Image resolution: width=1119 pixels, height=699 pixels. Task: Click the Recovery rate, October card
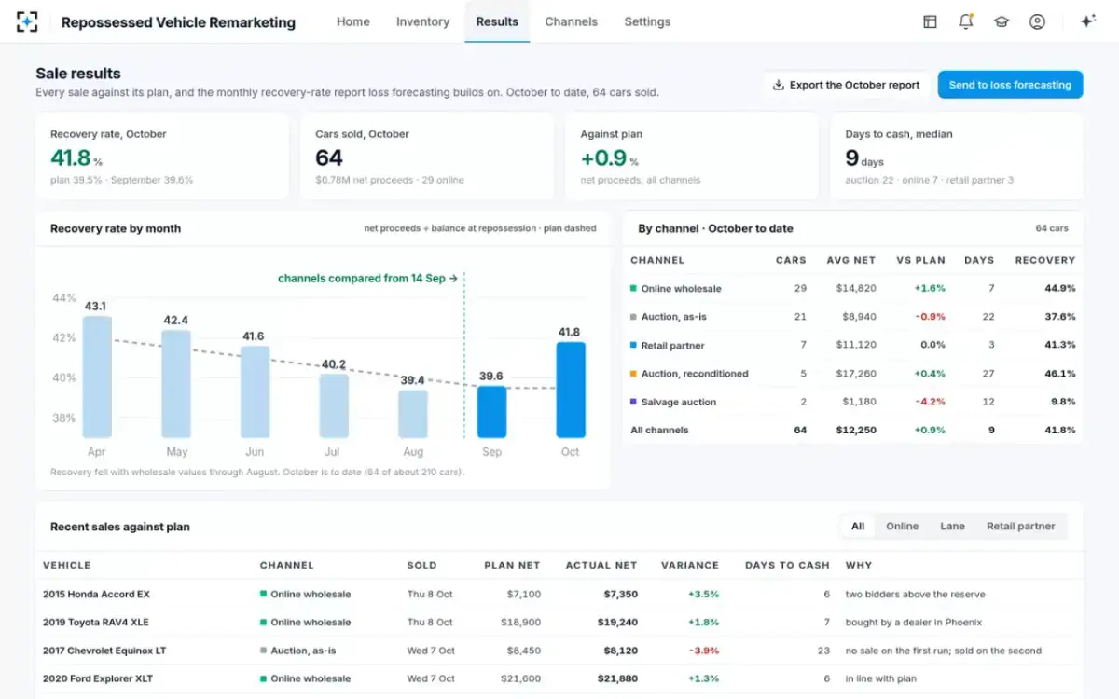[162, 157]
